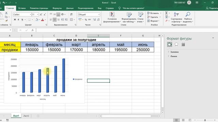218x122 pixels.
Task: Open Conditional Formatting (Условное форматирование)
Action: [112, 17]
